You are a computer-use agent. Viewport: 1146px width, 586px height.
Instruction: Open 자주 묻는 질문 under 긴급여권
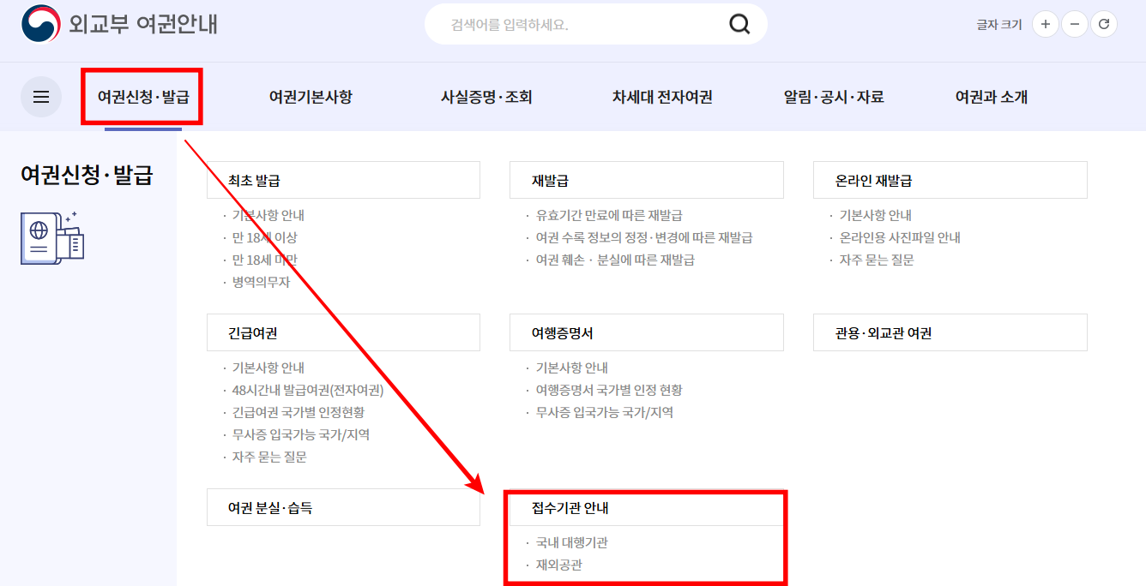pos(269,457)
